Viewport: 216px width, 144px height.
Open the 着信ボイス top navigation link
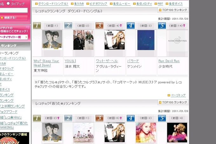point(176,4)
